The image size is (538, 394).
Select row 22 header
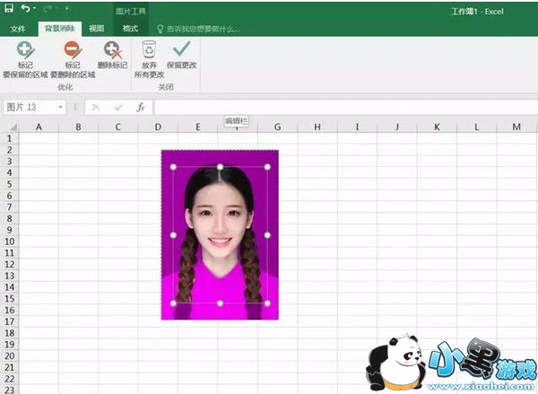pyautogui.click(x=9, y=379)
